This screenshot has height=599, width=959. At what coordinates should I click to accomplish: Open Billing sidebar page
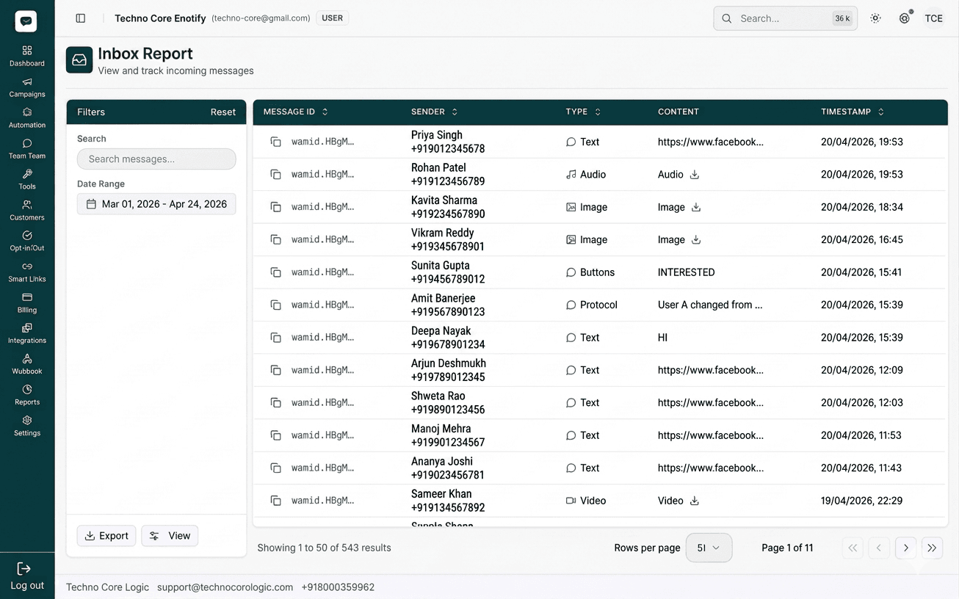(27, 302)
